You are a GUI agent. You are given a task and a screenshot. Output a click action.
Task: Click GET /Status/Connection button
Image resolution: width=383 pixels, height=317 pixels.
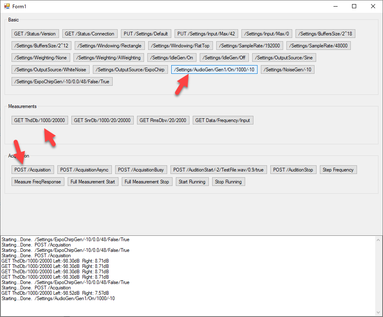click(90, 34)
